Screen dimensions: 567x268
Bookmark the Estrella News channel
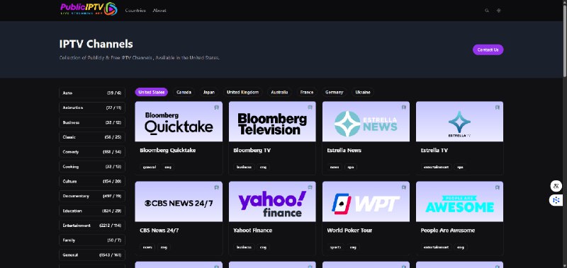pos(403,107)
